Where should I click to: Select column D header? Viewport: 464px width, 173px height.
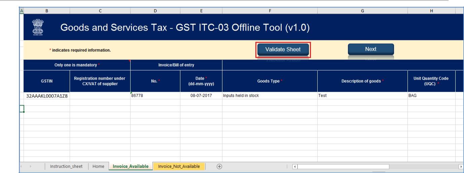coord(155,10)
